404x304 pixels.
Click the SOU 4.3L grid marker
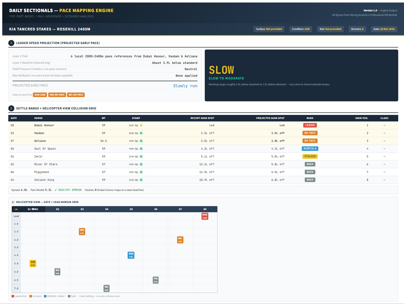pyautogui.click(x=131, y=255)
